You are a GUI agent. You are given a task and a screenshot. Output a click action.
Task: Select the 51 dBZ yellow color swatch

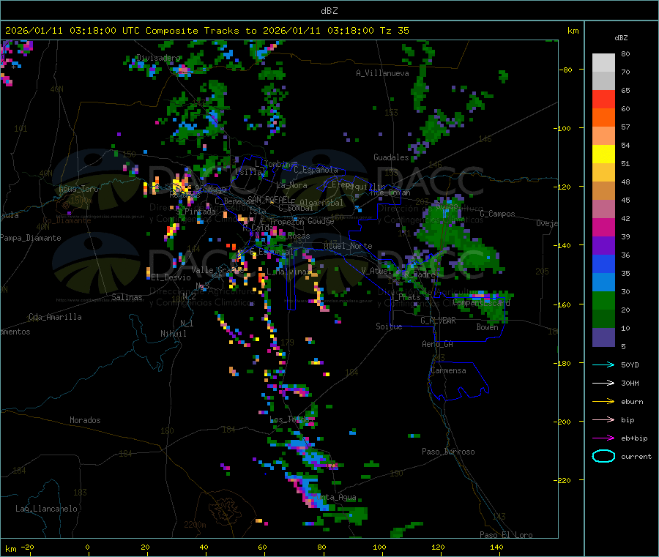point(603,154)
